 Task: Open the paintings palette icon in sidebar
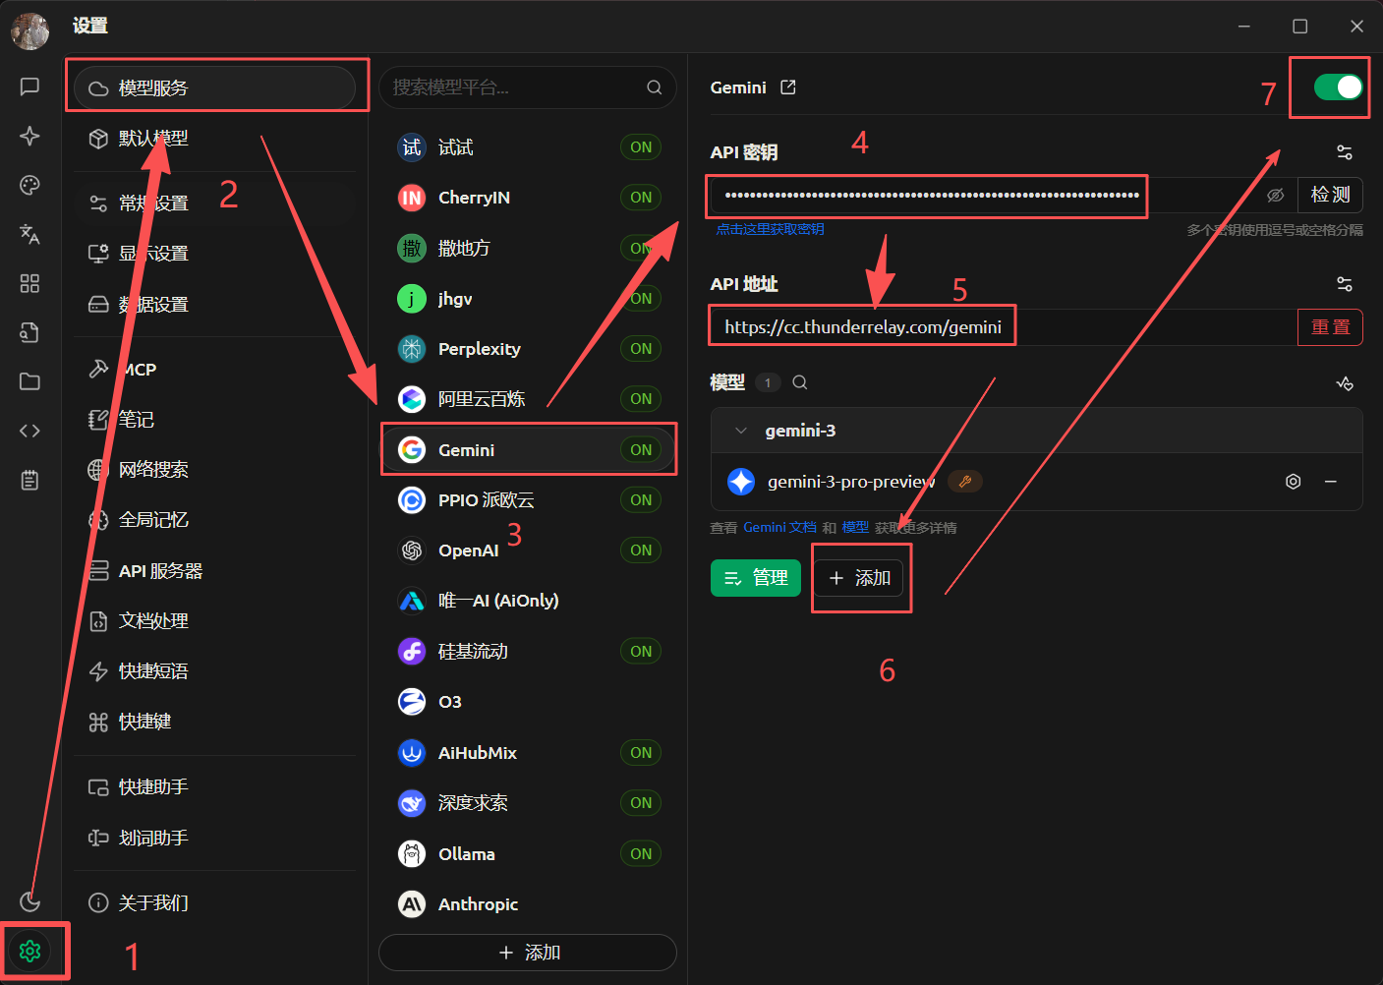point(29,185)
